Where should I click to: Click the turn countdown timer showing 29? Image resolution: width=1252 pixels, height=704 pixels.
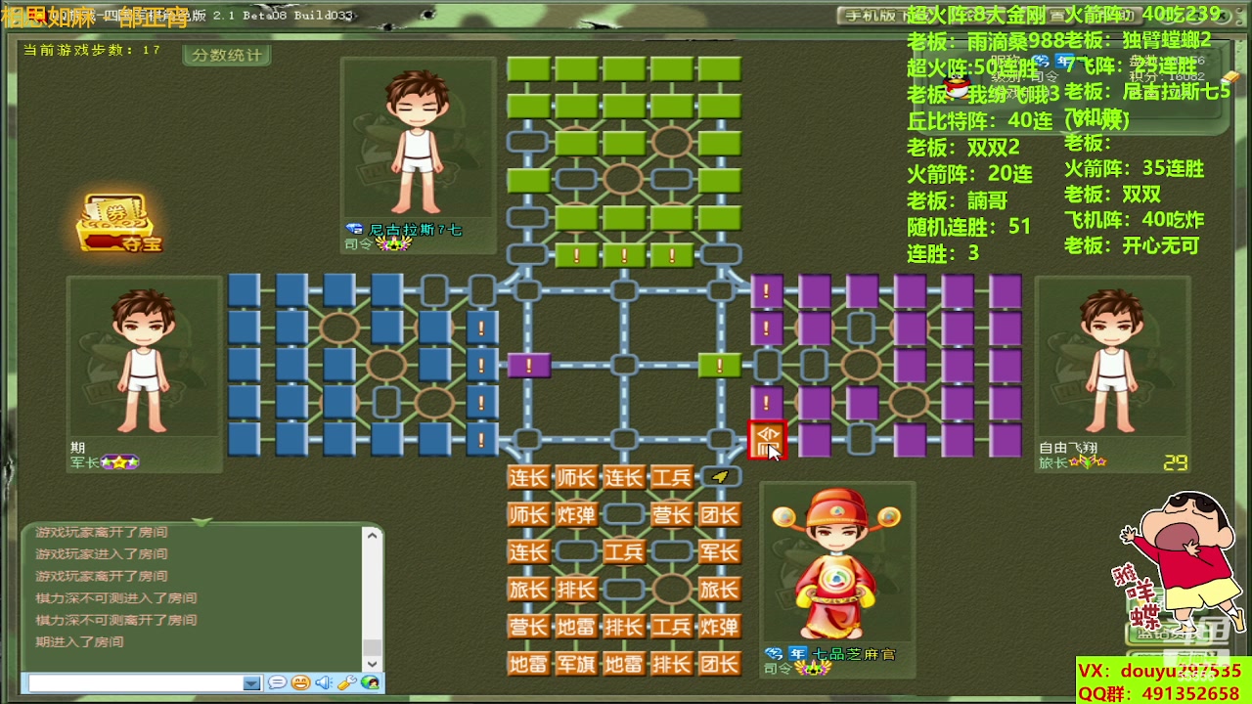click(x=1175, y=463)
